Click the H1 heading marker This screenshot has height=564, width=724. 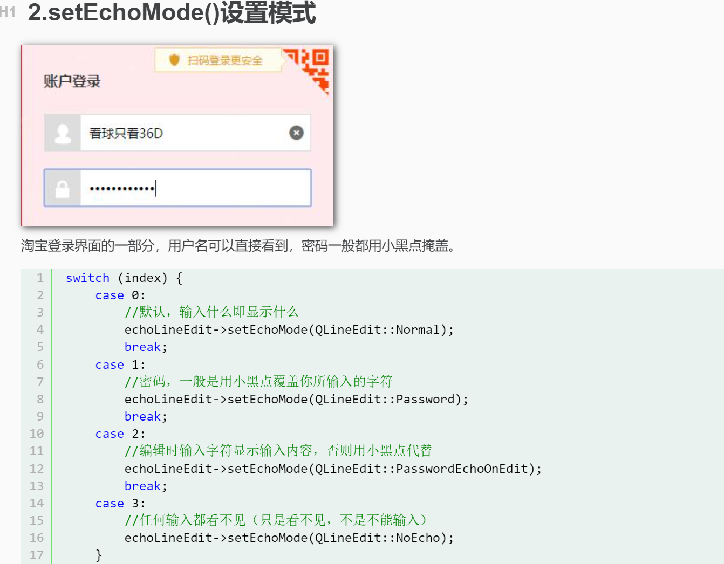point(8,12)
